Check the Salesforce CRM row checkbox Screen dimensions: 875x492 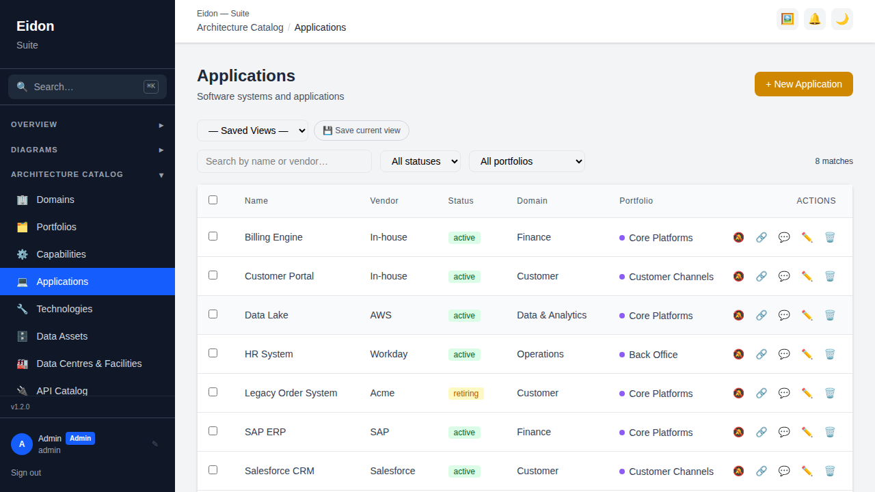[213, 469]
